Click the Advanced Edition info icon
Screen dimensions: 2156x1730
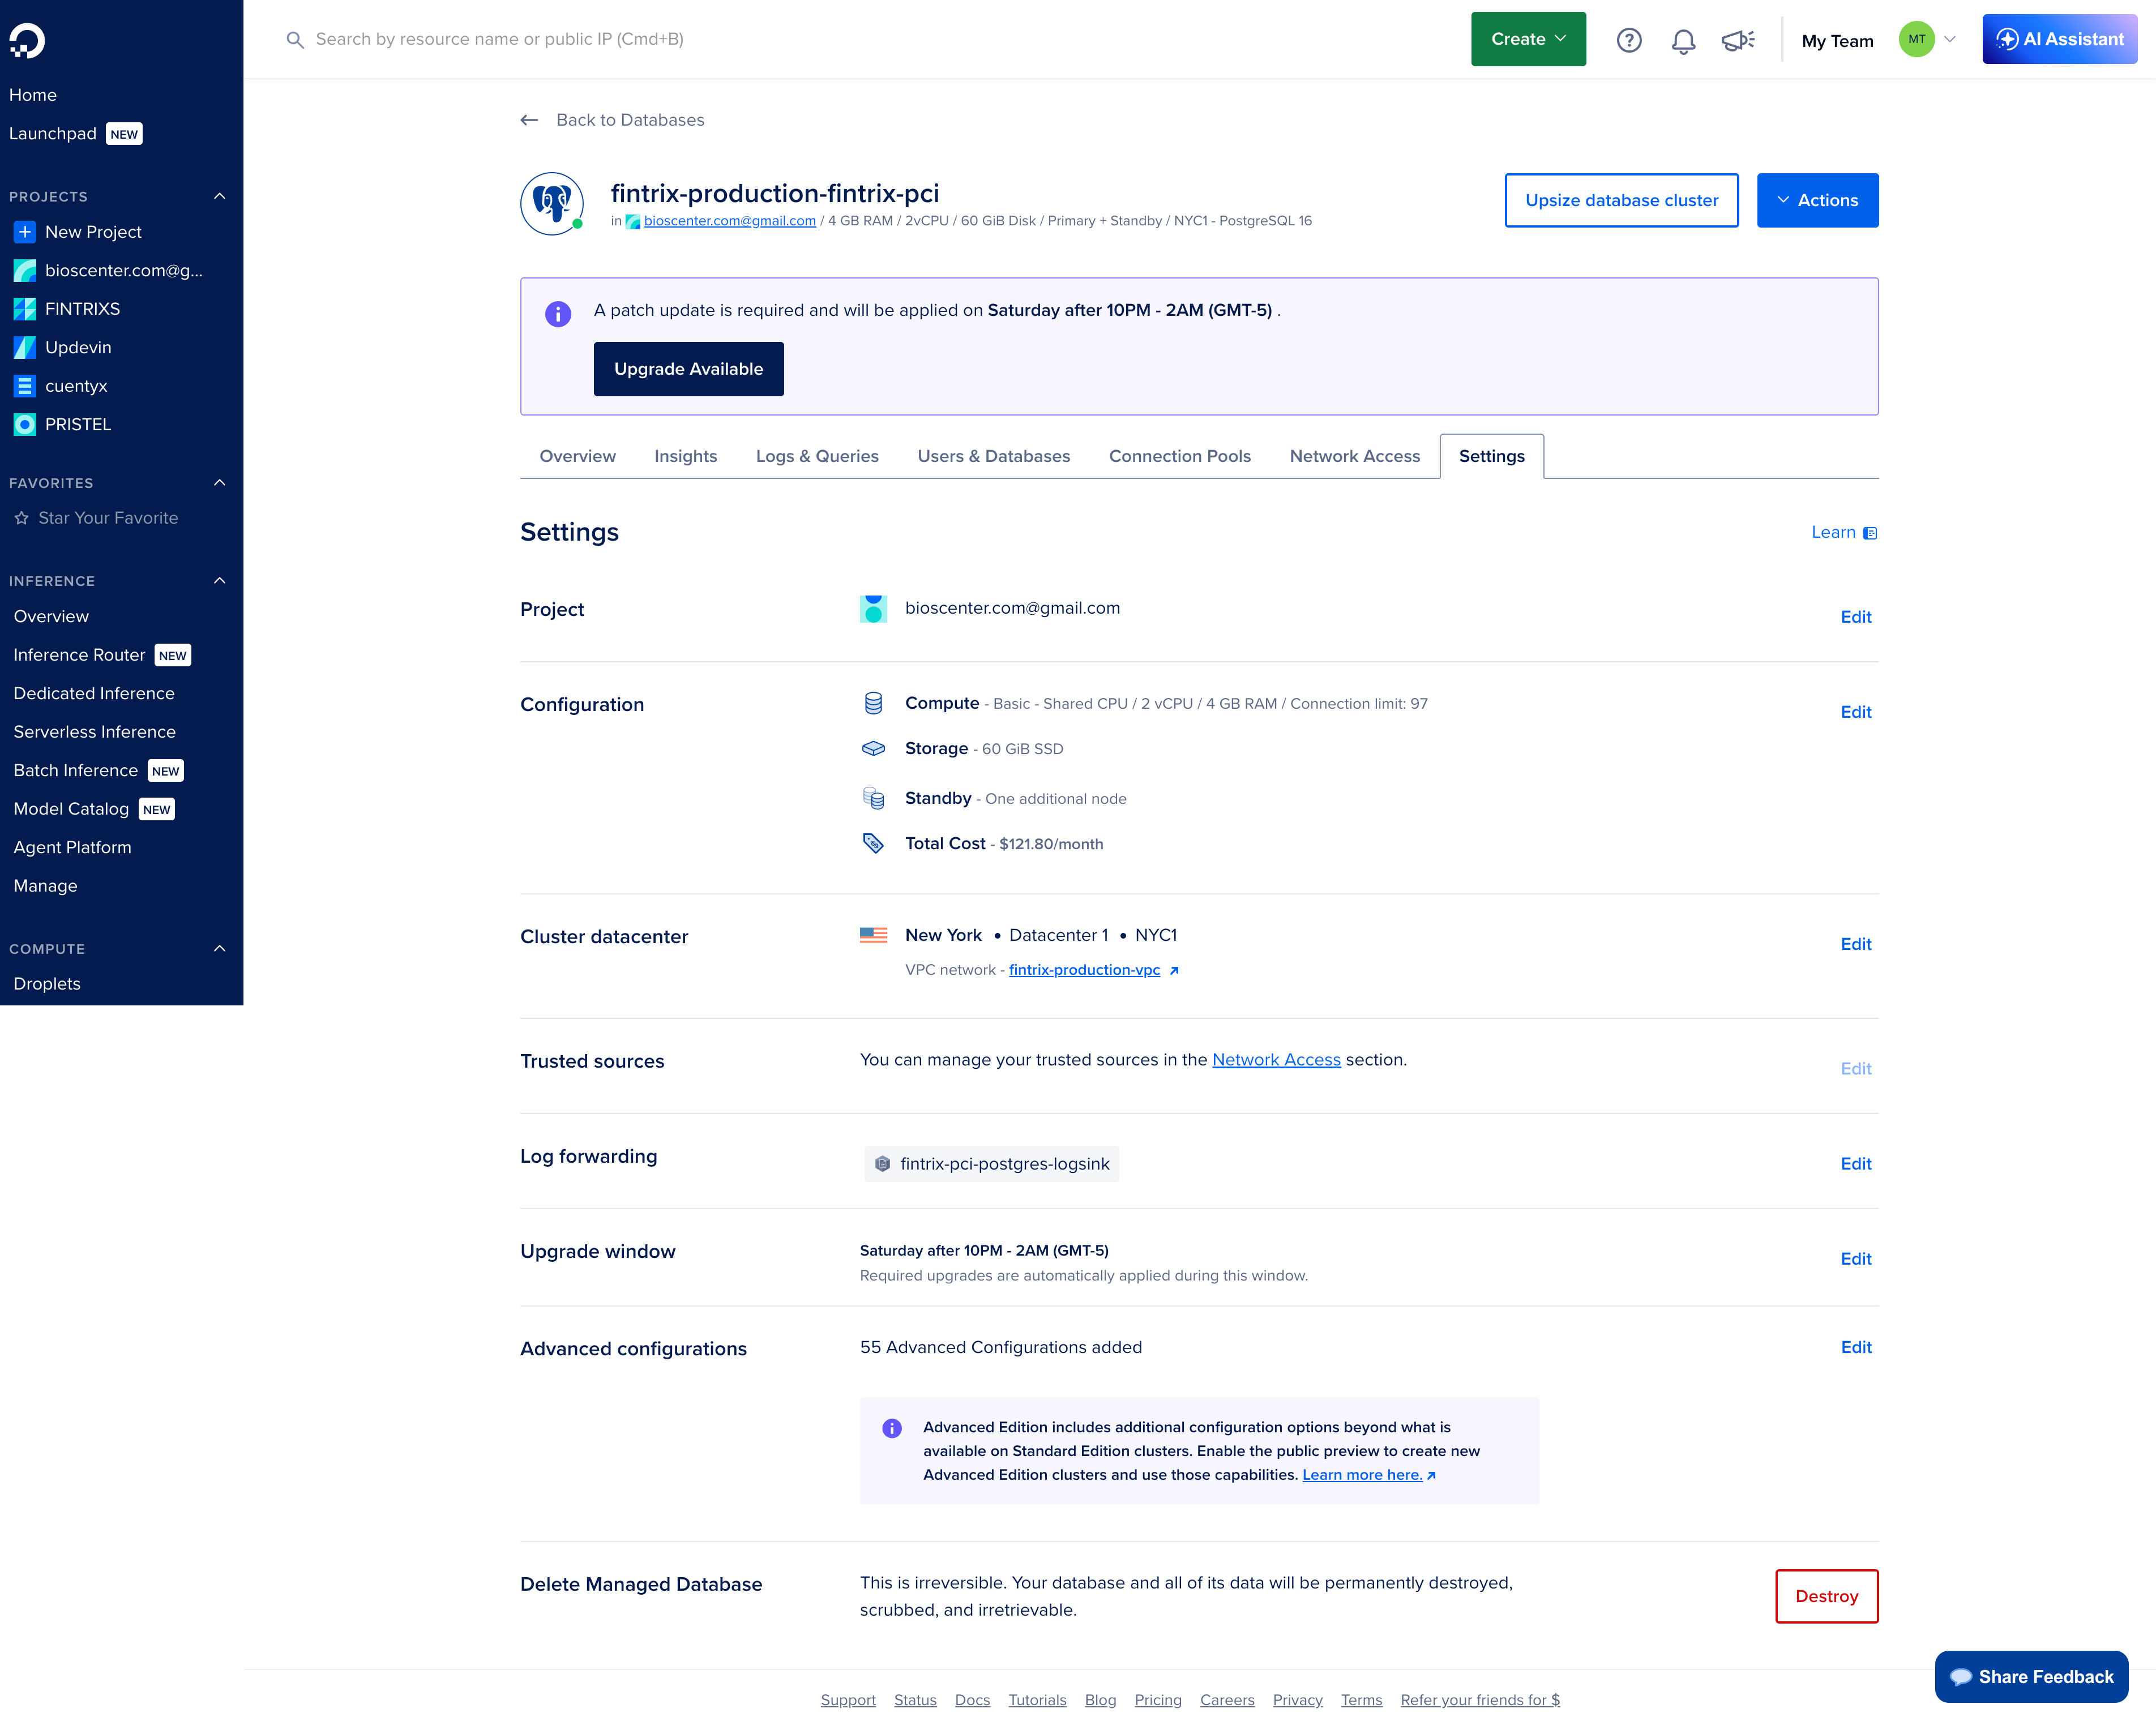(x=892, y=1428)
